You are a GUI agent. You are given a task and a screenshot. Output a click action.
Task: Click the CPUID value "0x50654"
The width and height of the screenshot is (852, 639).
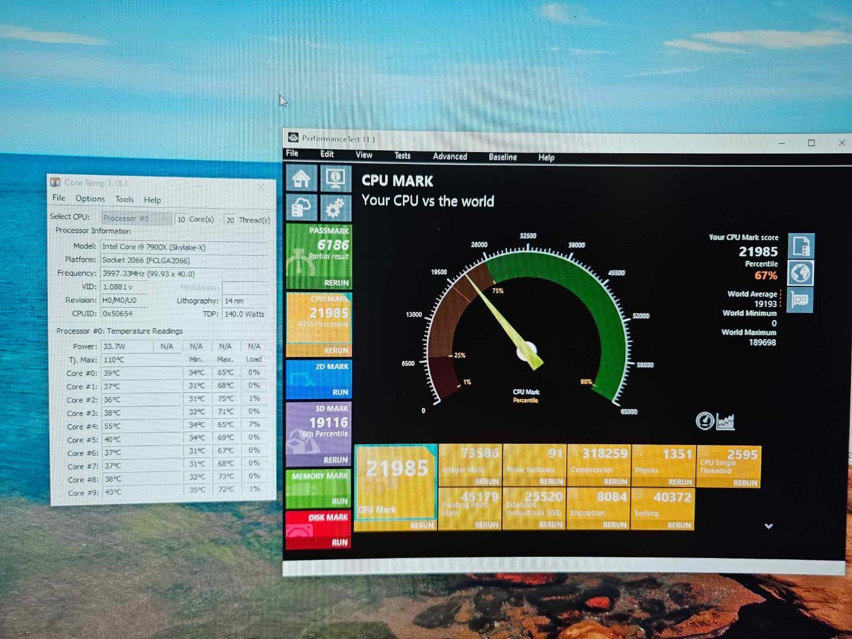click(x=124, y=314)
